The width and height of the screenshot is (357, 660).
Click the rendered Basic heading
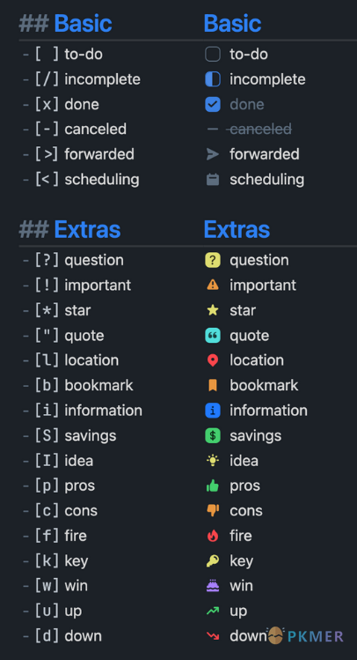coord(232,23)
